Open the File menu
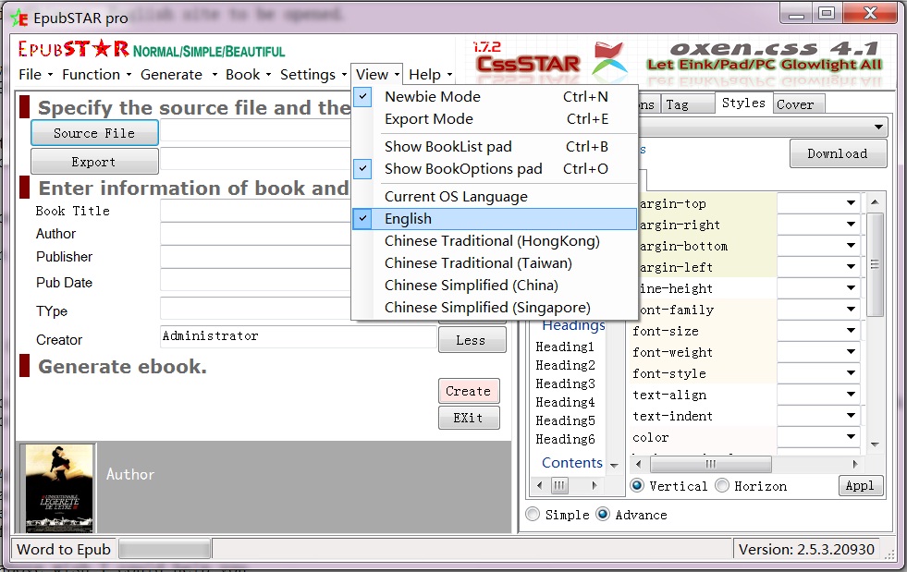The image size is (907, 572). pyautogui.click(x=35, y=75)
